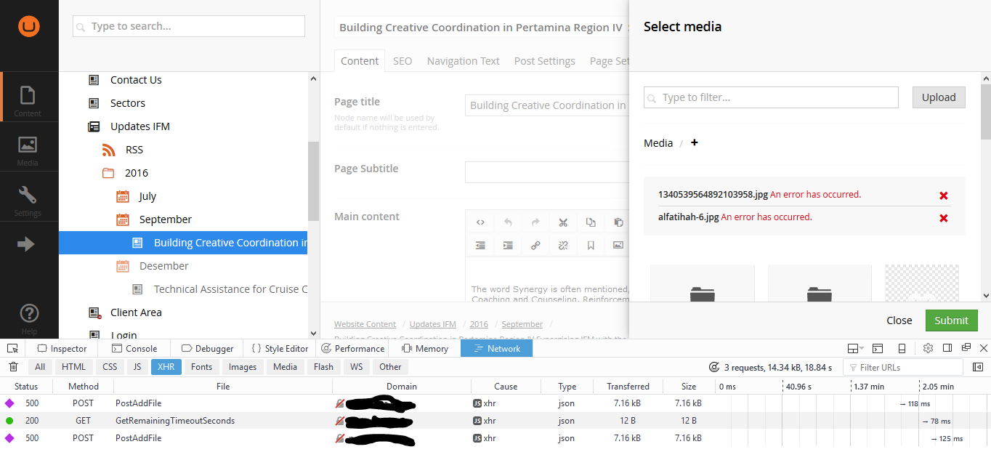Click the anchor bookmark icon in the toolbar
Image resolution: width=991 pixels, height=460 pixels.
[x=591, y=245]
